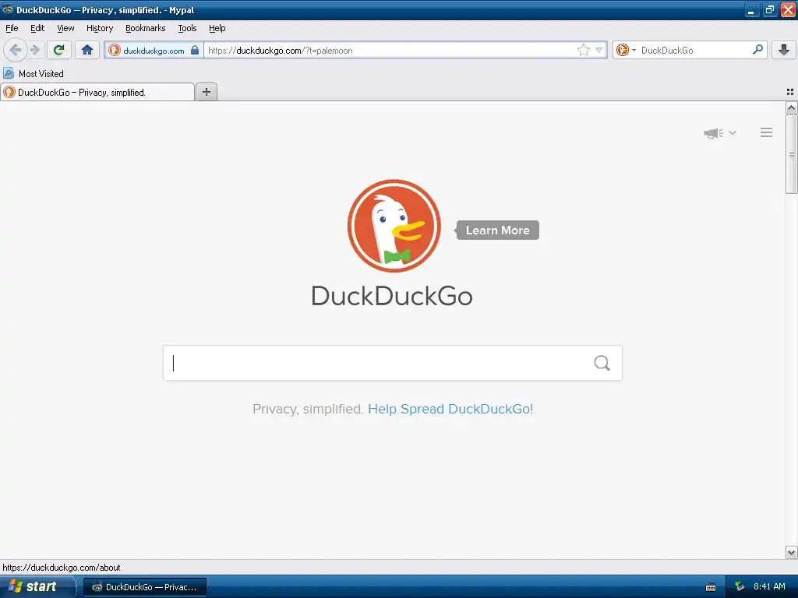Go forward to the next page
Screen dimensions: 798x598
click(x=34, y=50)
